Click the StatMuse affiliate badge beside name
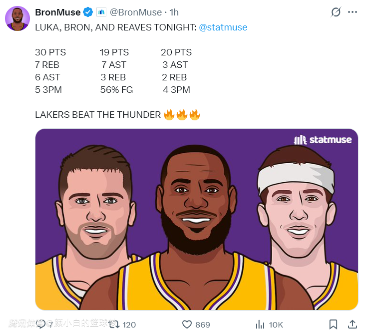 point(101,12)
